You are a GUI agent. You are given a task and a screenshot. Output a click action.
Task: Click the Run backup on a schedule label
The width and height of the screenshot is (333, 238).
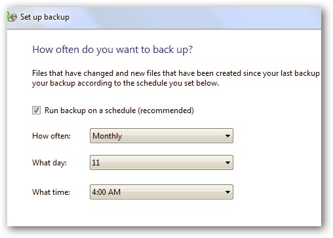point(119,110)
